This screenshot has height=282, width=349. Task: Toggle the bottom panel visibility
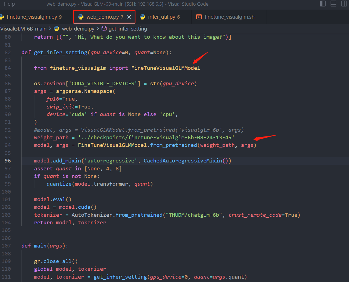pos(333,4)
